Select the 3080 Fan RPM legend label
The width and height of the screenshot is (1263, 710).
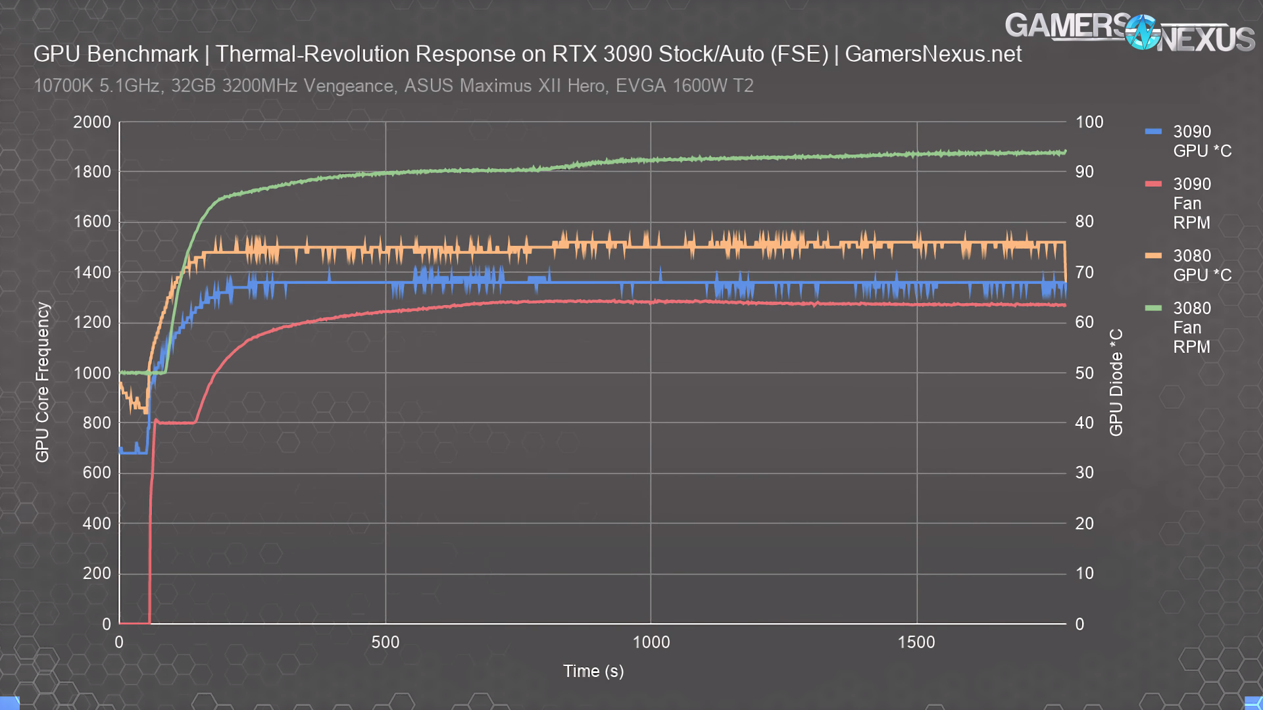click(1191, 327)
